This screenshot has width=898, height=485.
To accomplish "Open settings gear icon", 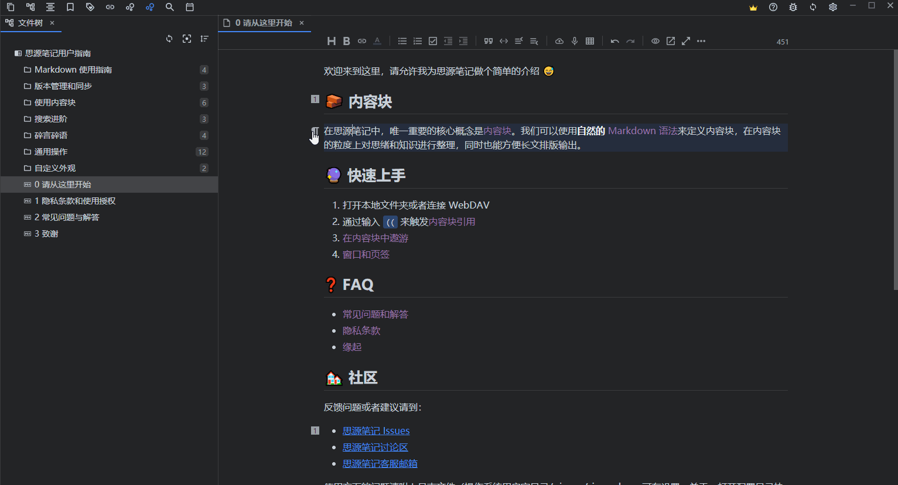I will (x=833, y=7).
